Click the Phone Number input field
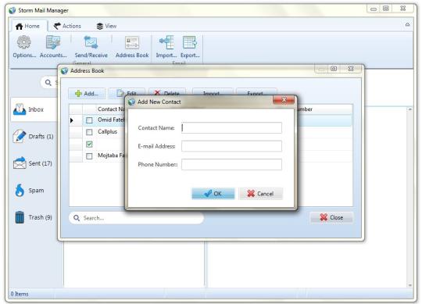Image resolution: width=422 pixels, height=304 pixels. (x=232, y=164)
